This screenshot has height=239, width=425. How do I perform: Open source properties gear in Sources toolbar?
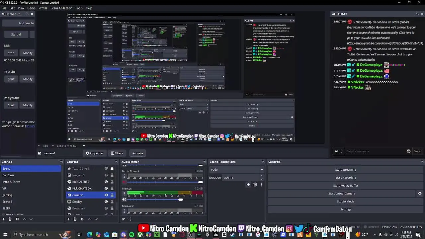click(x=82, y=219)
